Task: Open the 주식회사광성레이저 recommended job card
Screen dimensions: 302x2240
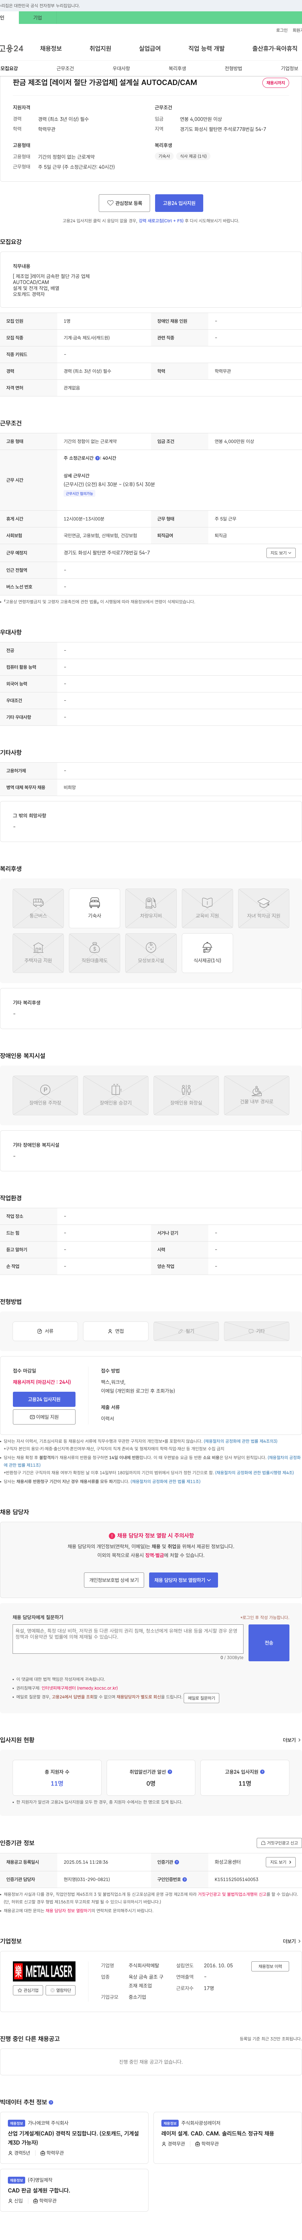Action: 227,2137
